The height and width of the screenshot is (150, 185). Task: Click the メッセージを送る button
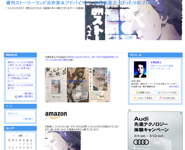point(143,98)
